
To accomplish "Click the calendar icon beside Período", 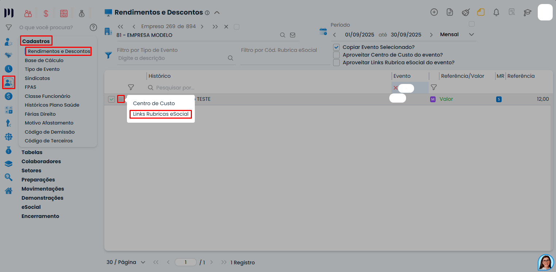I will click(x=323, y=31).
